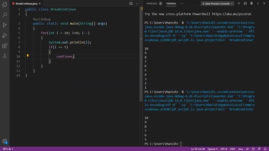Split the editor to the right
This screenshot has width=269, height=151.
pos(131,3)
